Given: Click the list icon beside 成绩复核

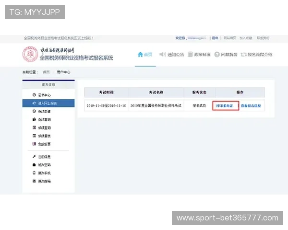Looking at the screenshot, I should point(34,136).
